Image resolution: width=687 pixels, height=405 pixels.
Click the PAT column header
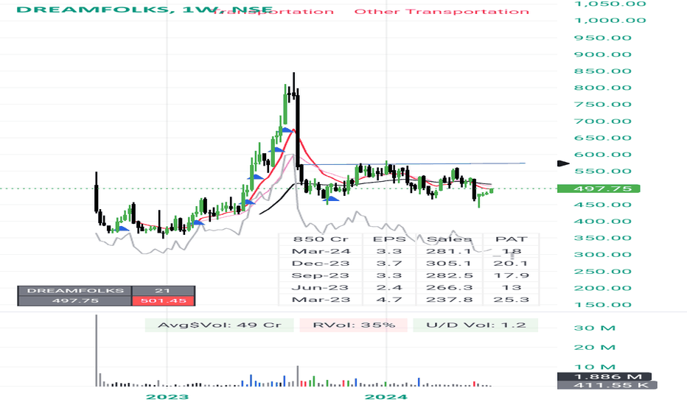pyautogui.click(x=511, y=239)
